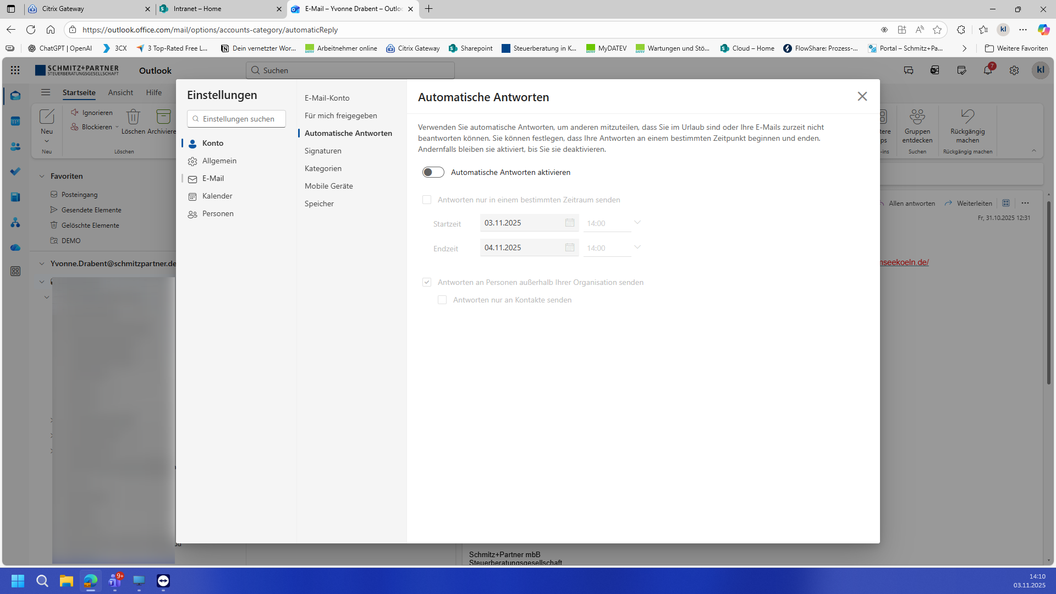This screenshot has height=594, width=1056.
Task: Click the OneDrive cloud sidebar icon
Action: pyautogui.click(x=15, y=248)
